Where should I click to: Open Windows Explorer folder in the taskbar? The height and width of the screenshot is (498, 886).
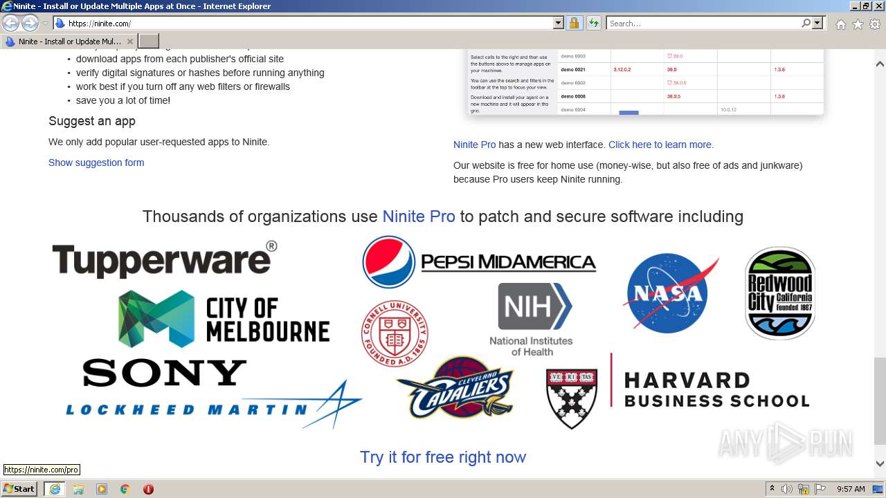coord(78,489)
